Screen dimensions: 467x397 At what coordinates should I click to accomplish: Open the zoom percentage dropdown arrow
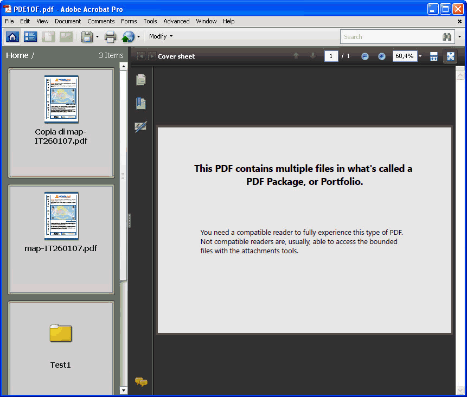coord(420,56)
